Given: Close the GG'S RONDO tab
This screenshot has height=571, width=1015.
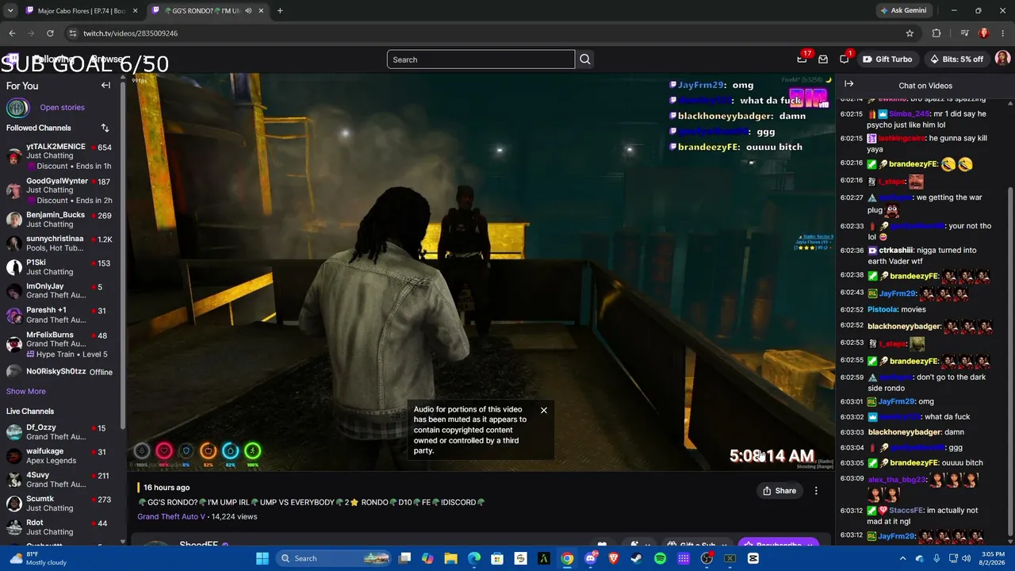Looking at the screenshot, I should pos(261,10).
